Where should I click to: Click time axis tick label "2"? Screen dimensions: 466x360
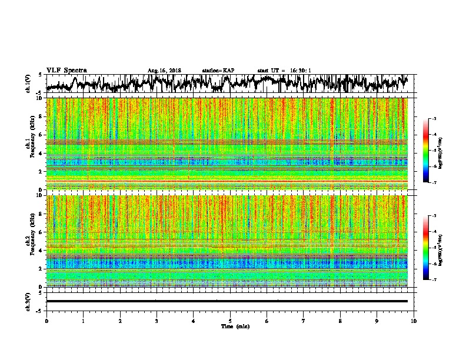pos(120,321)
